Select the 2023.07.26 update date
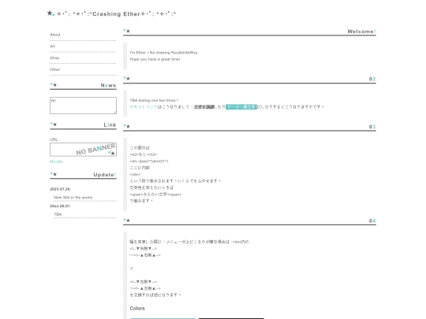 coord(60,189)
